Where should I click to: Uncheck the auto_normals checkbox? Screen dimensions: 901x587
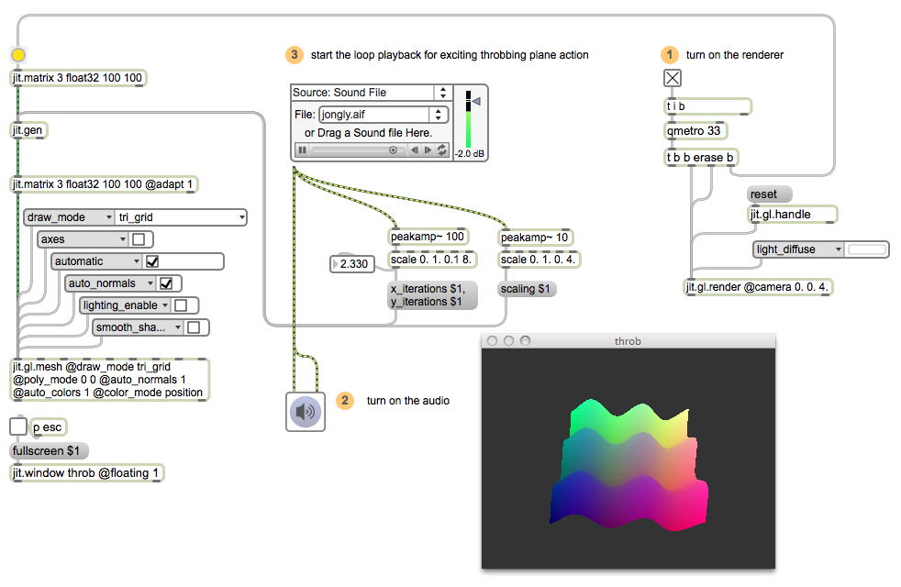(166, 283)
